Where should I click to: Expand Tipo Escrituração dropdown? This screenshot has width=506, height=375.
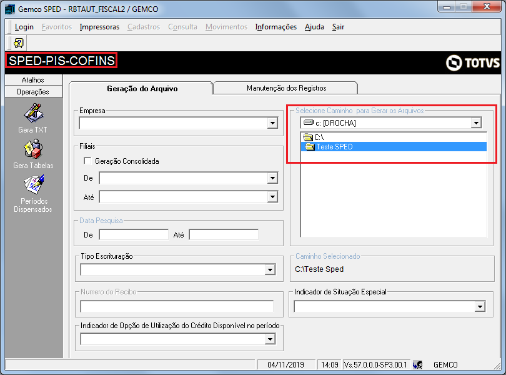click(x=270, y=270)
